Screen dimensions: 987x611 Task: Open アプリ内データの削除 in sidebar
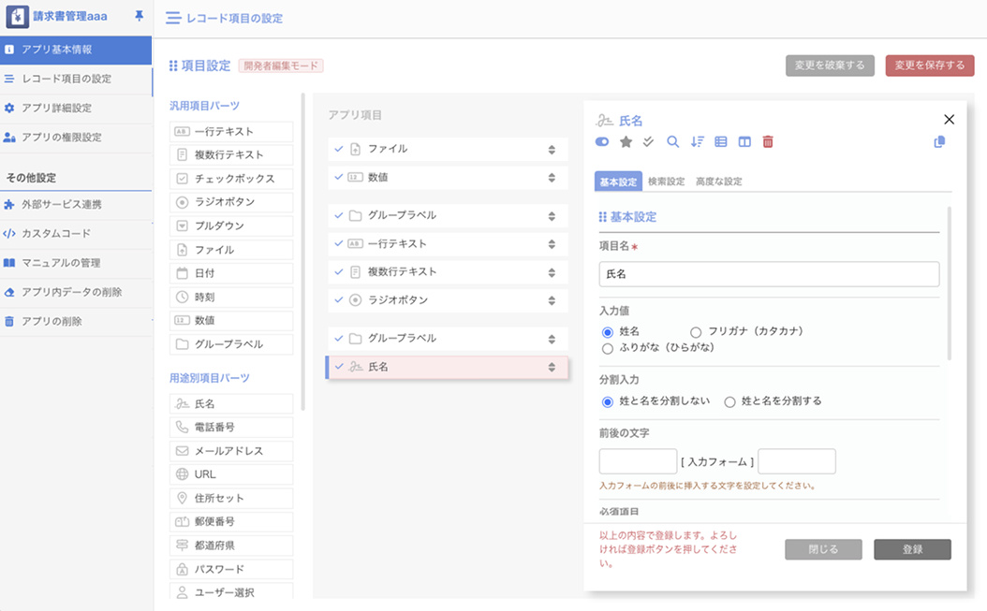pyautogui.click(x=76, y=292)
